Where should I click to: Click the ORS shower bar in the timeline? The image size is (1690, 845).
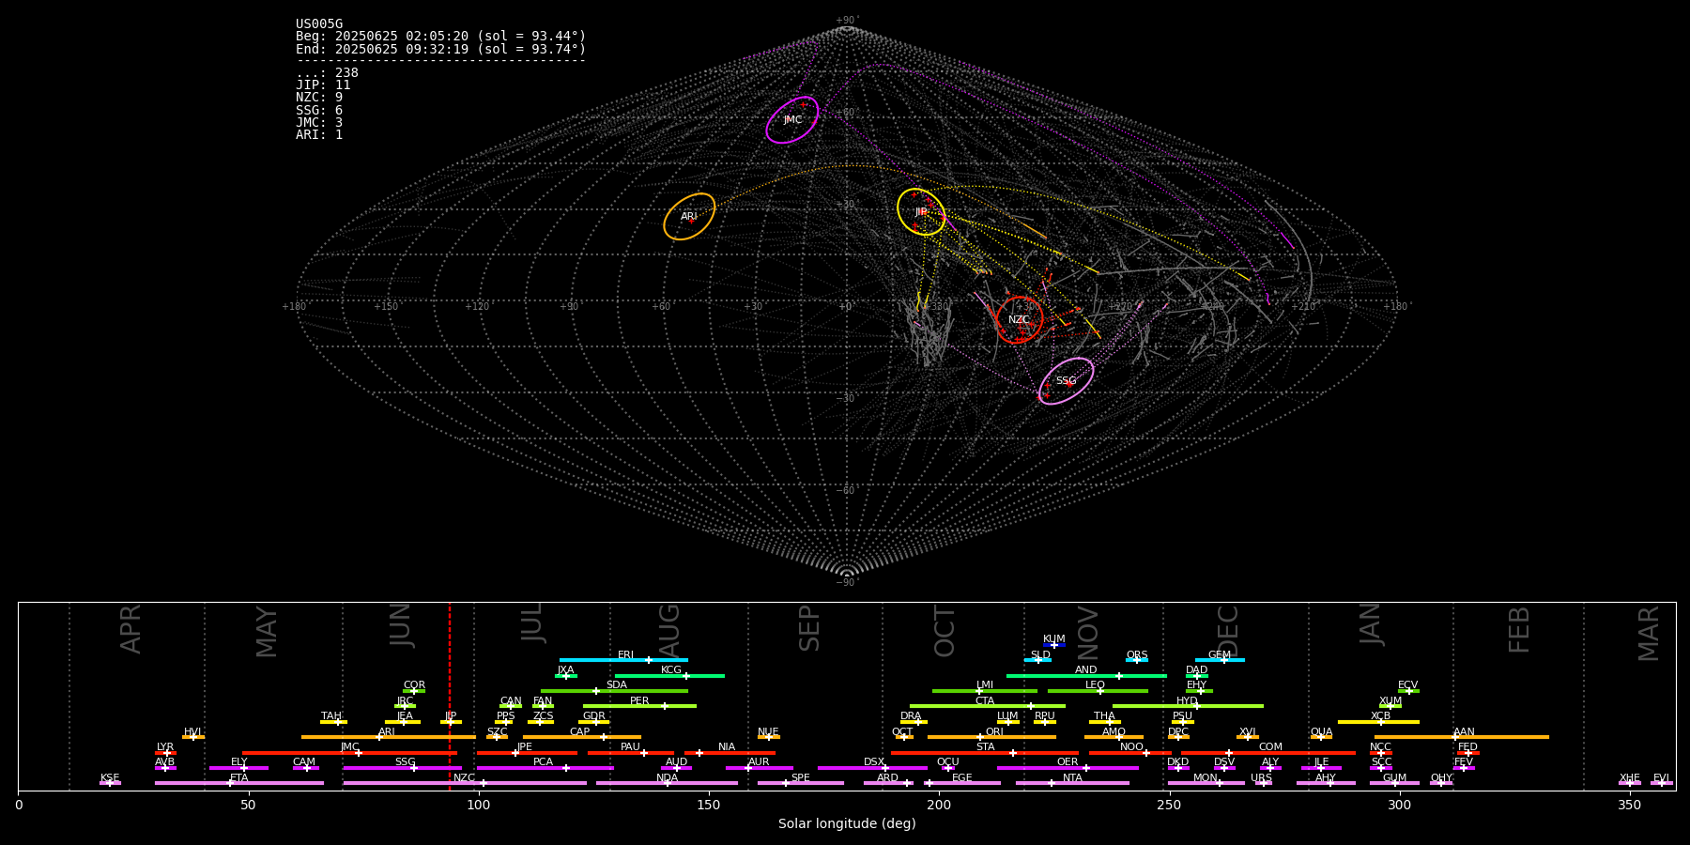coord(1137,660)
